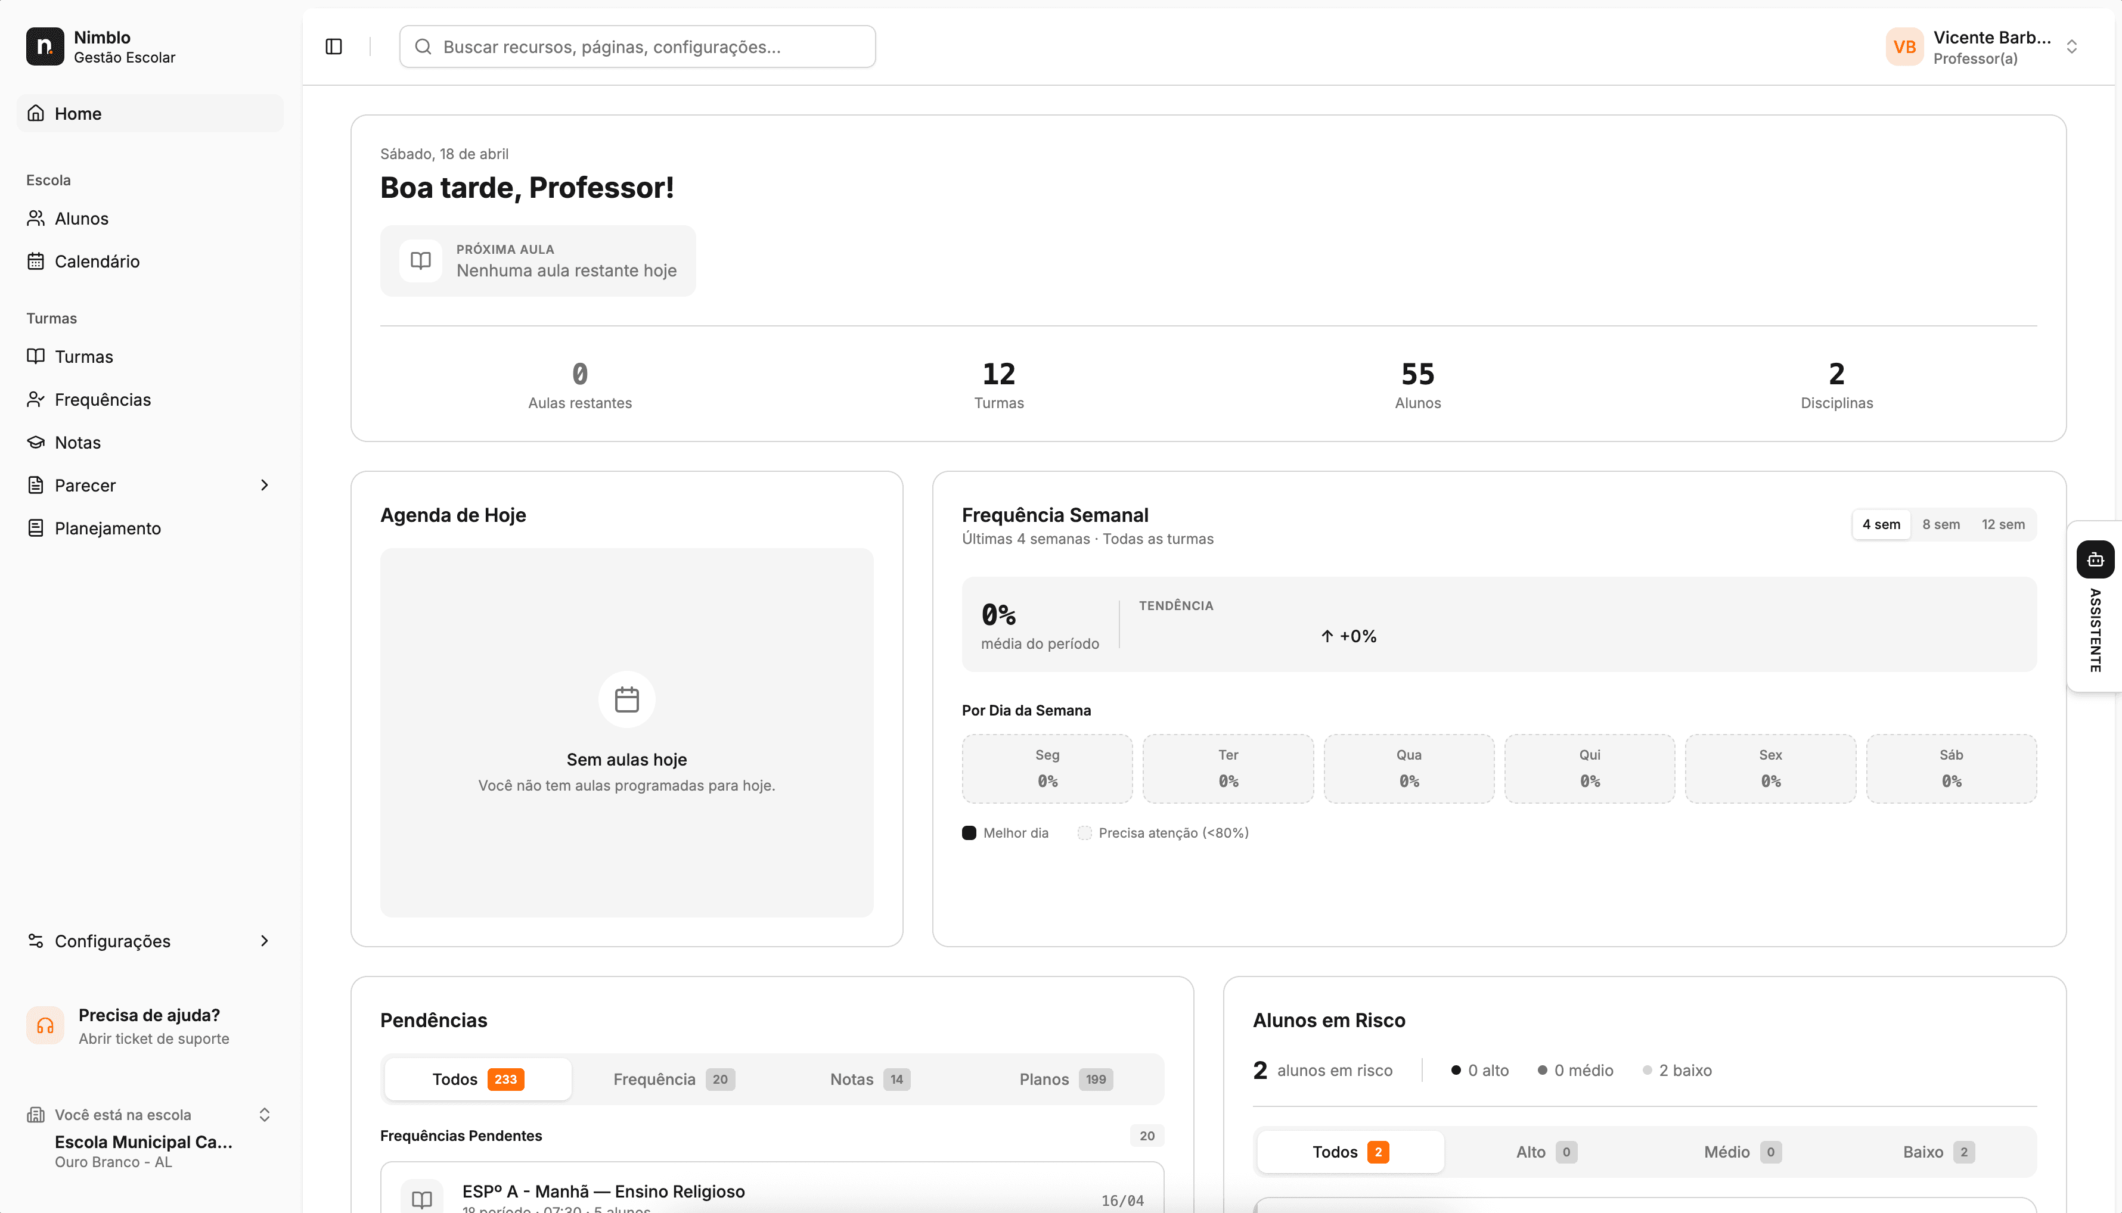Select the Todos 233 pendências tab
2122x1213 pixels.
click(x=479, y=1080)
